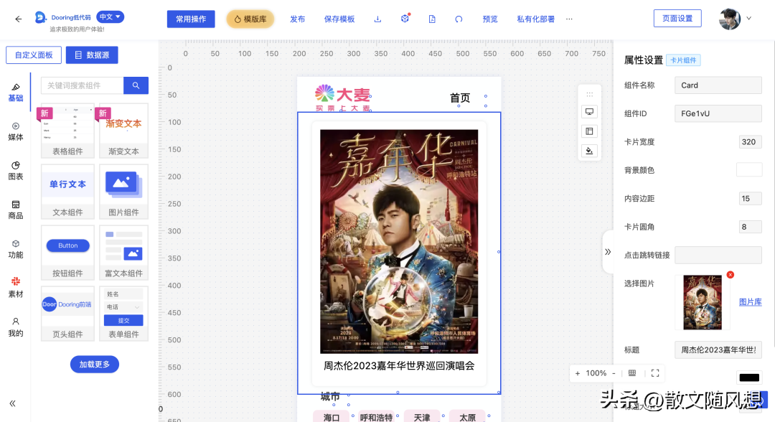Zoom out with the minus button
The height and width of the screenshot is (422, 775).
(x=614, y=373)
